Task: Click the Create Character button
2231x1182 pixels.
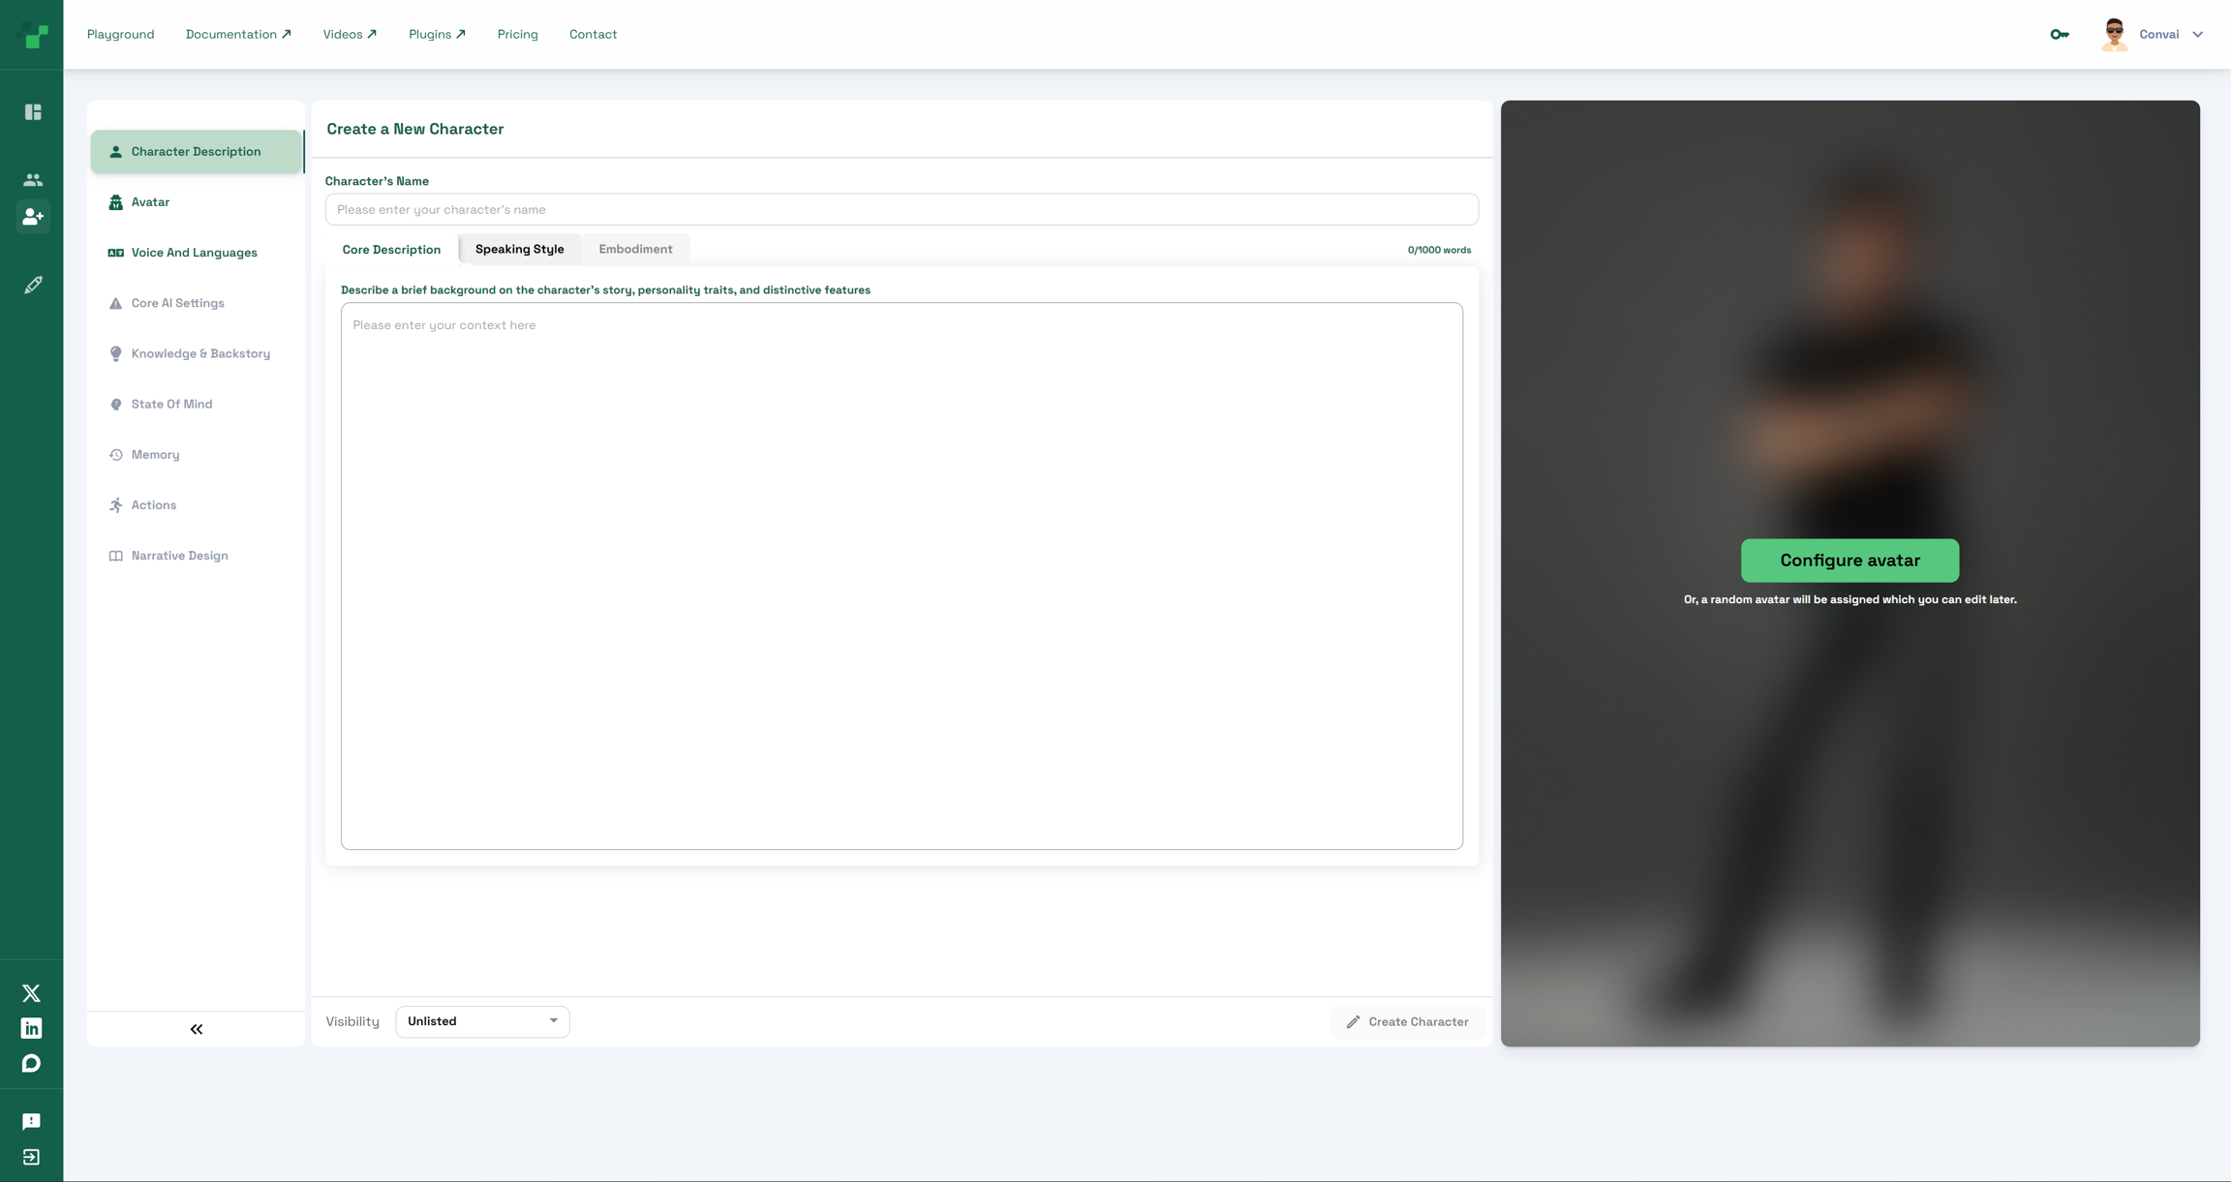Action: (1407, 1021)
